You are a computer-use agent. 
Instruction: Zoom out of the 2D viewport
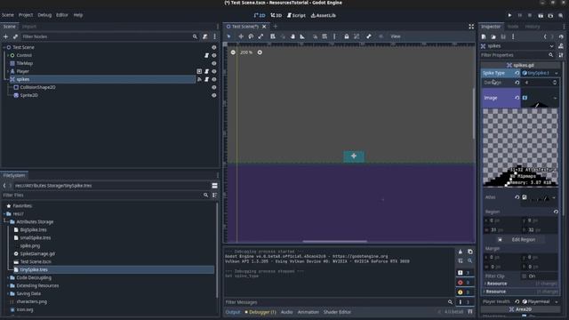tap(233, 52)
